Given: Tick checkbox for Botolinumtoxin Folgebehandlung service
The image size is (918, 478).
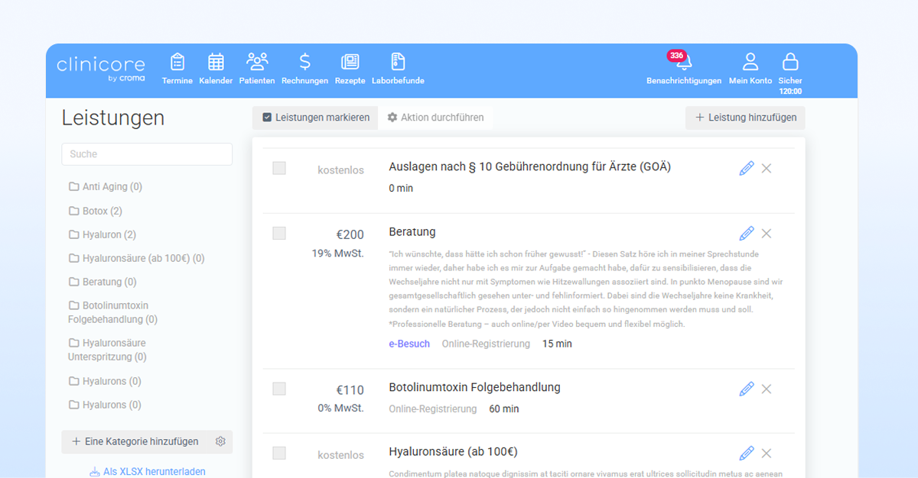Looking at the screenshot, I should click(x=279, y=389).
